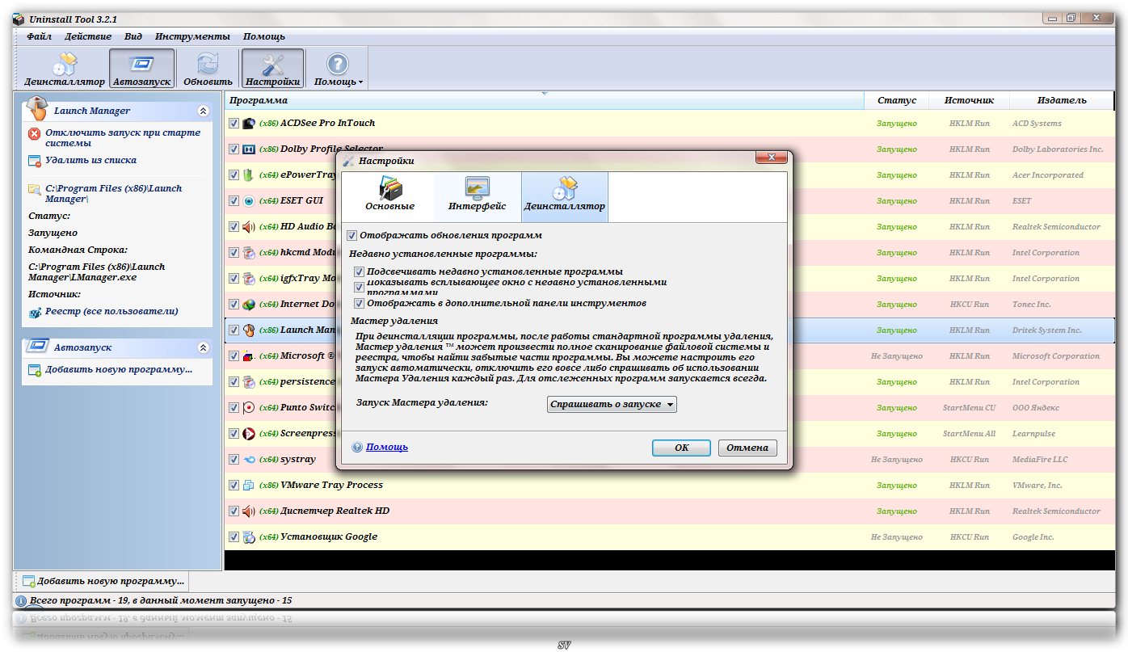This screenshot has height=652, width=1128.
Task: Click the Автозапуск toolbar icon
Action: click(141, 64)
